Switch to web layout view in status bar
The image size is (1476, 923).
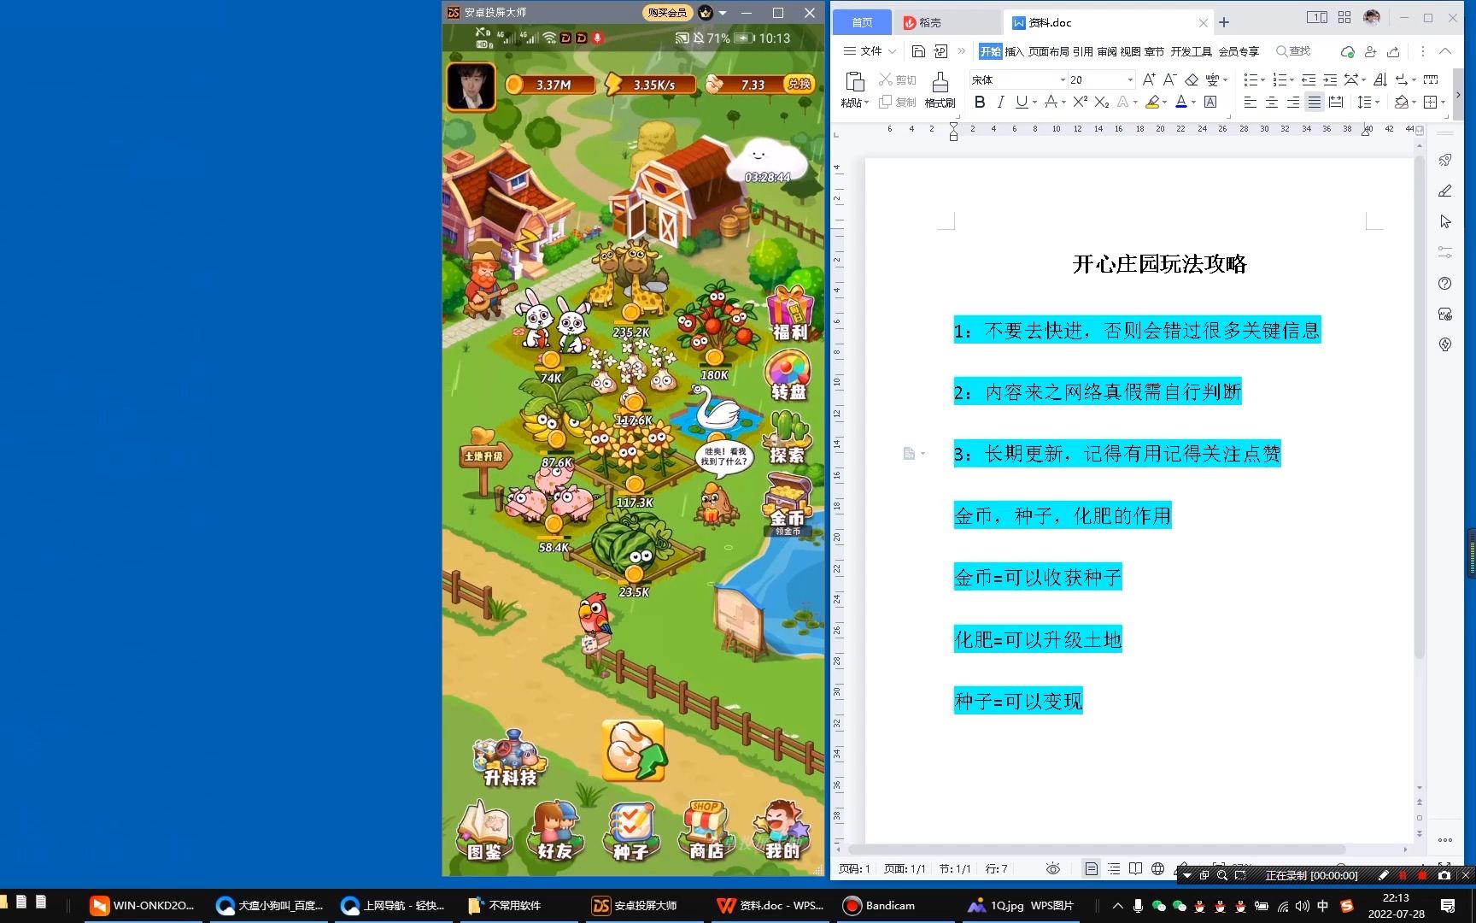coord(1157,868)
